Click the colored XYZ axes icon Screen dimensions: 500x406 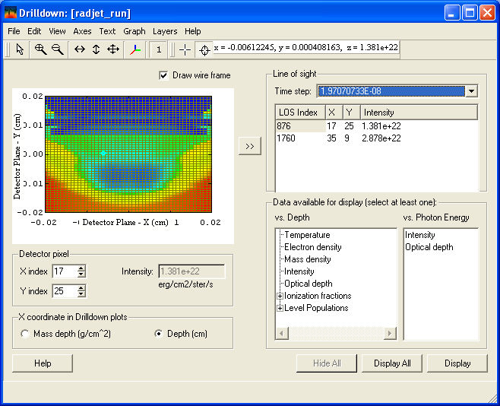click(x=135, y=49)
